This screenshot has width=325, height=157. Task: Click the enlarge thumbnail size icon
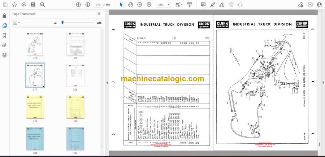(x=99, y=23)
